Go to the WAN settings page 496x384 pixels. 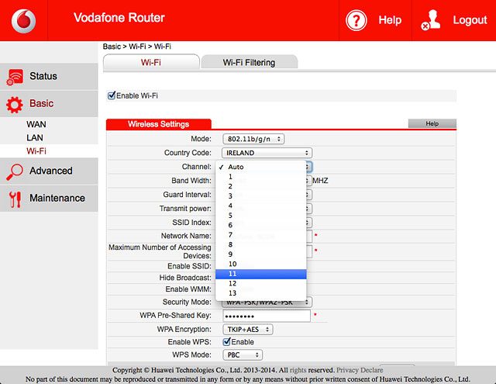click(x=36, y=124)
